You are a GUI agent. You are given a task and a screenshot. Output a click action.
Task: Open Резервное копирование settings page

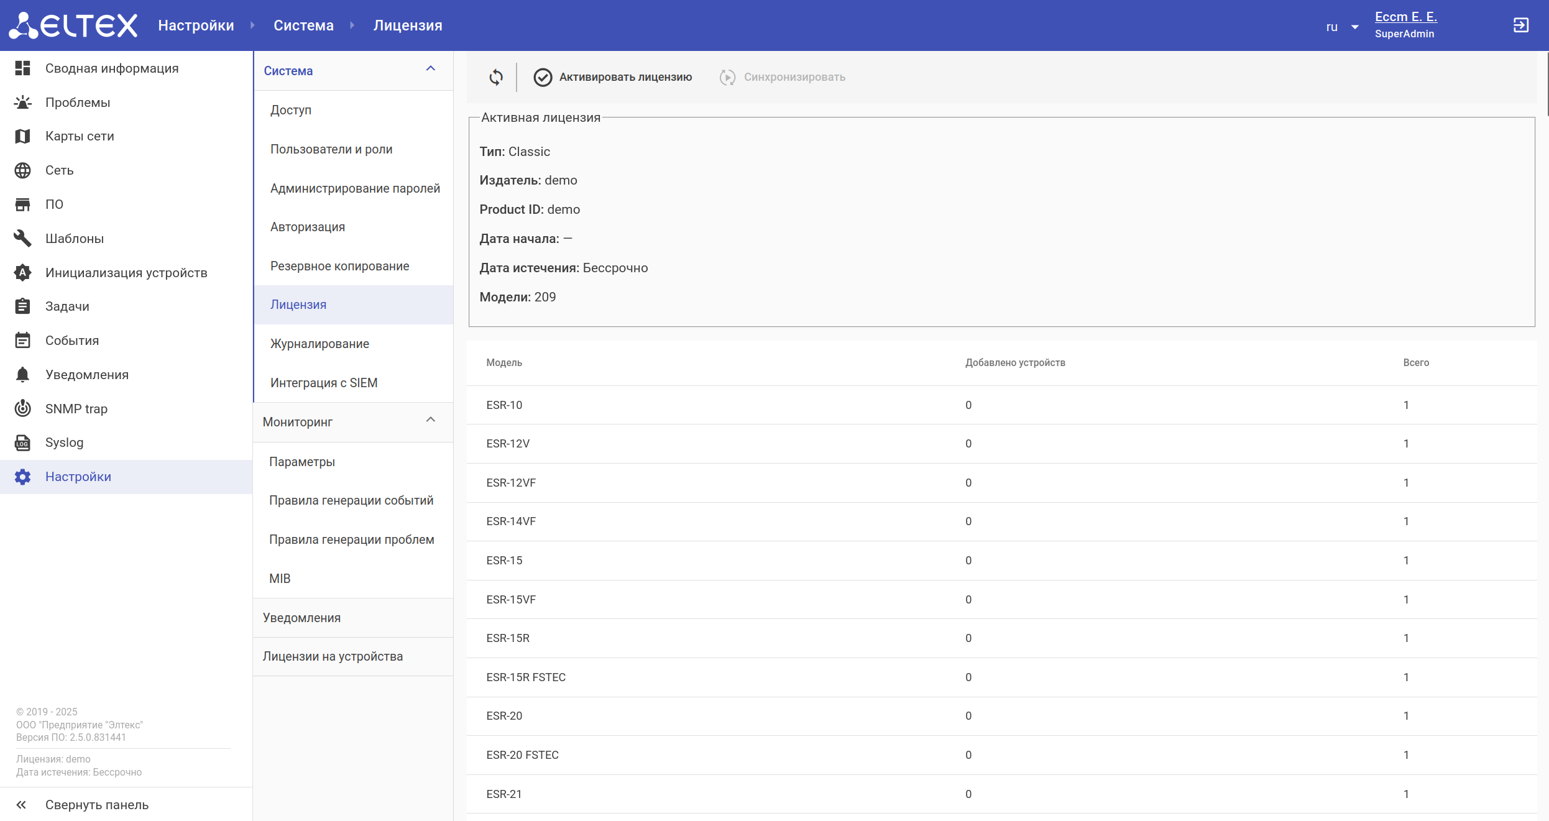339,266
